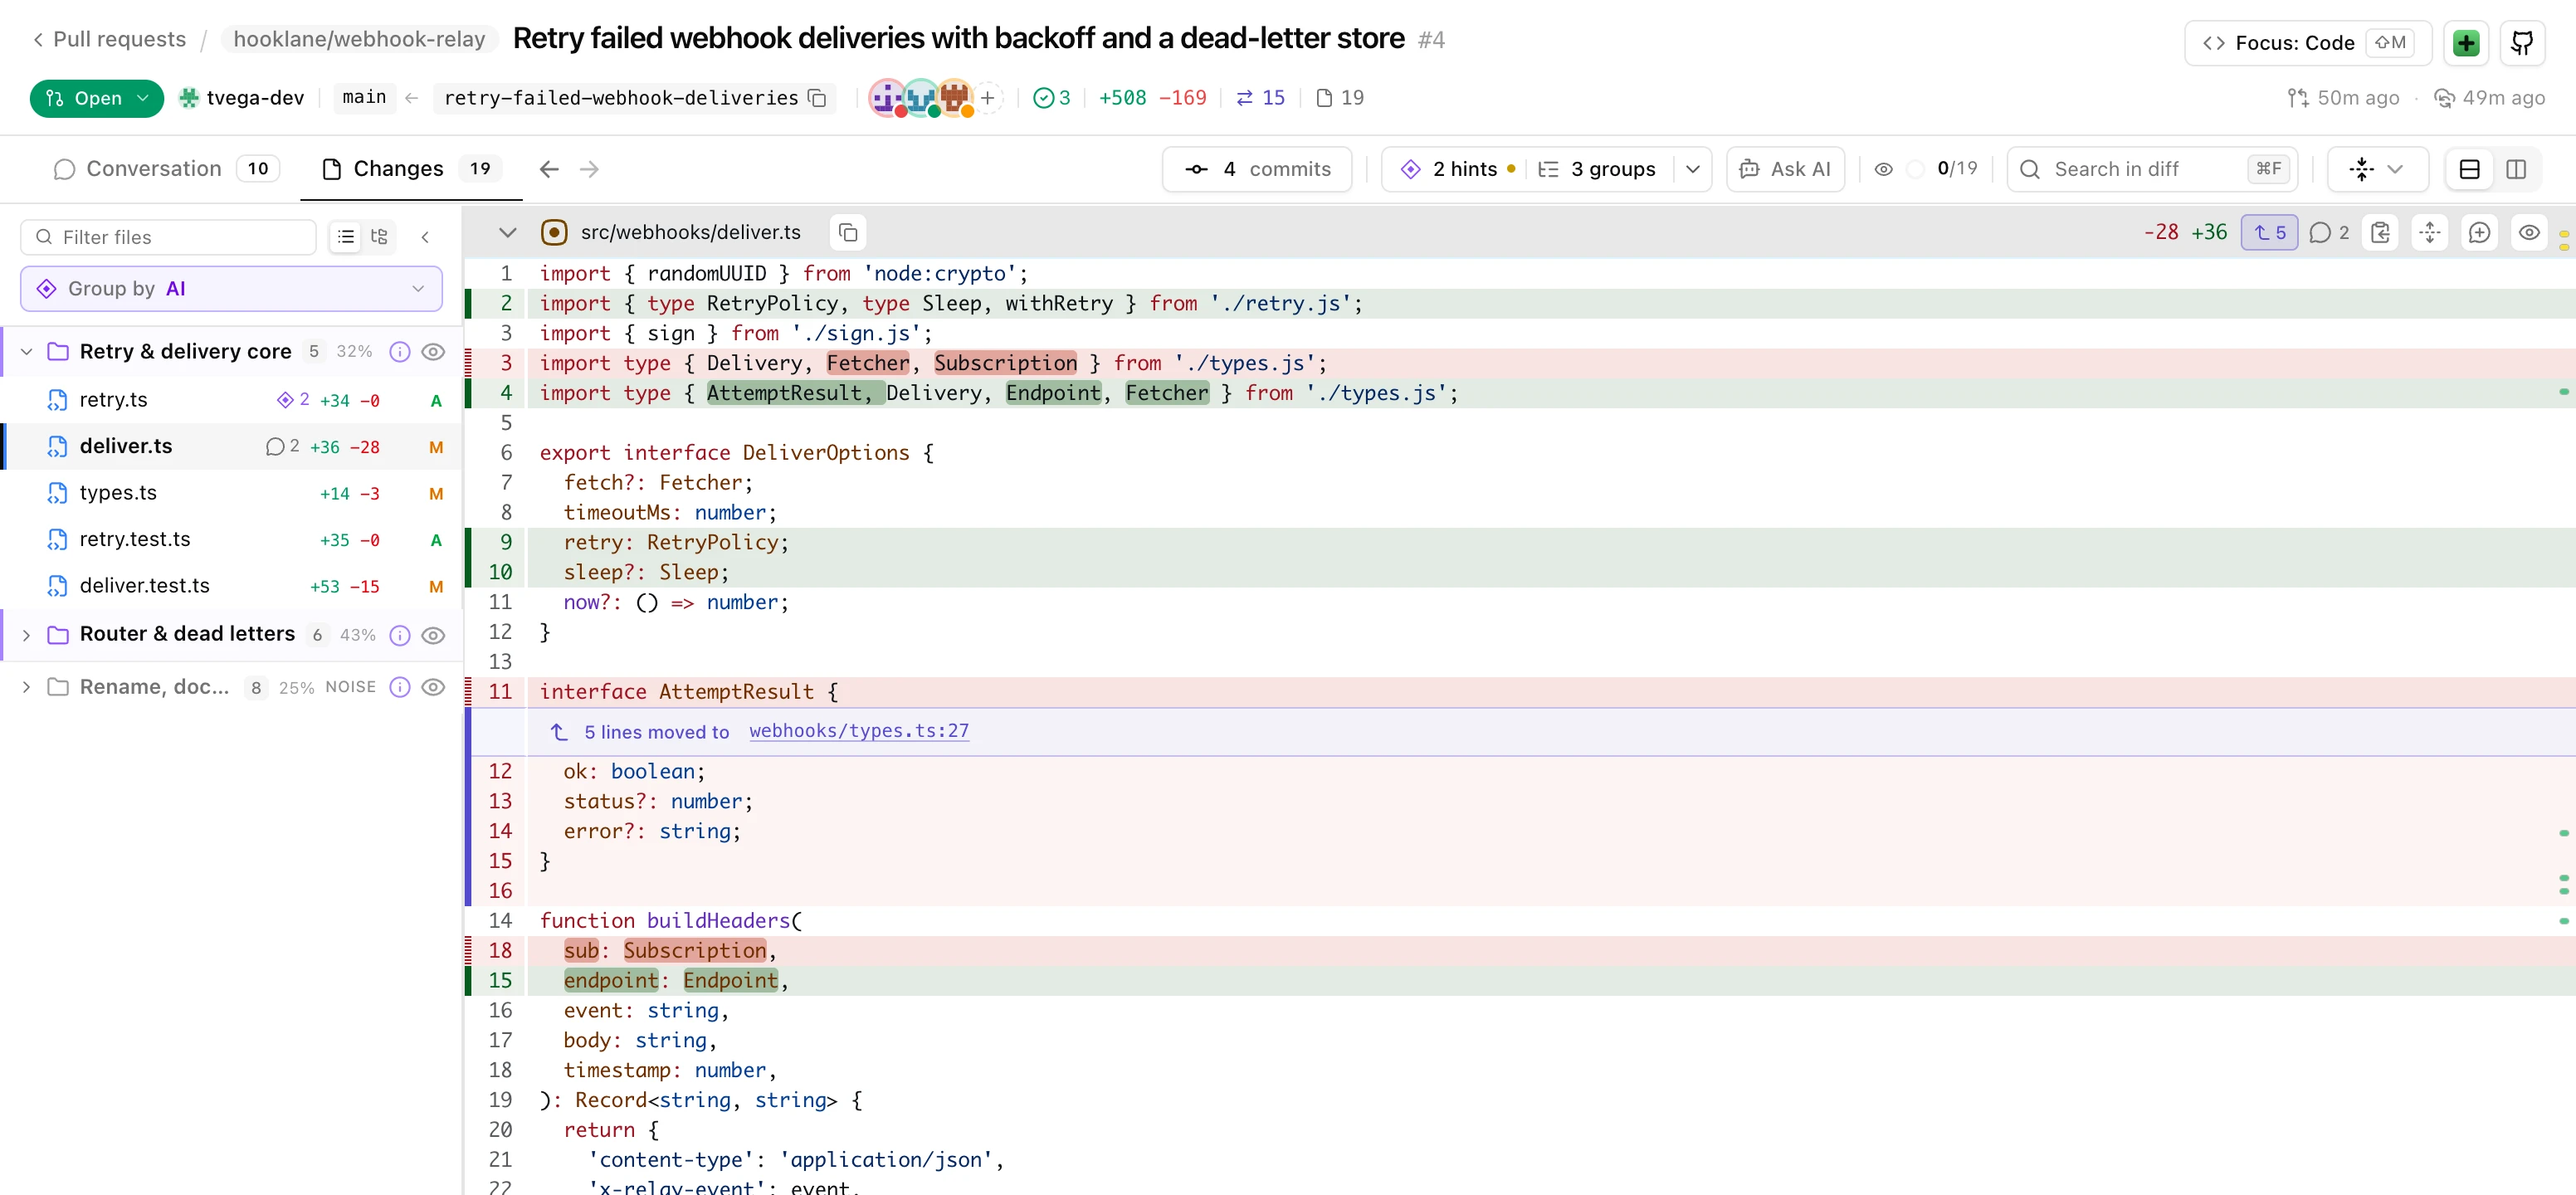Collapse the Retry & delivery core group
Image resolution: width=2576 pixels, height=1195 pixels.
27,352
